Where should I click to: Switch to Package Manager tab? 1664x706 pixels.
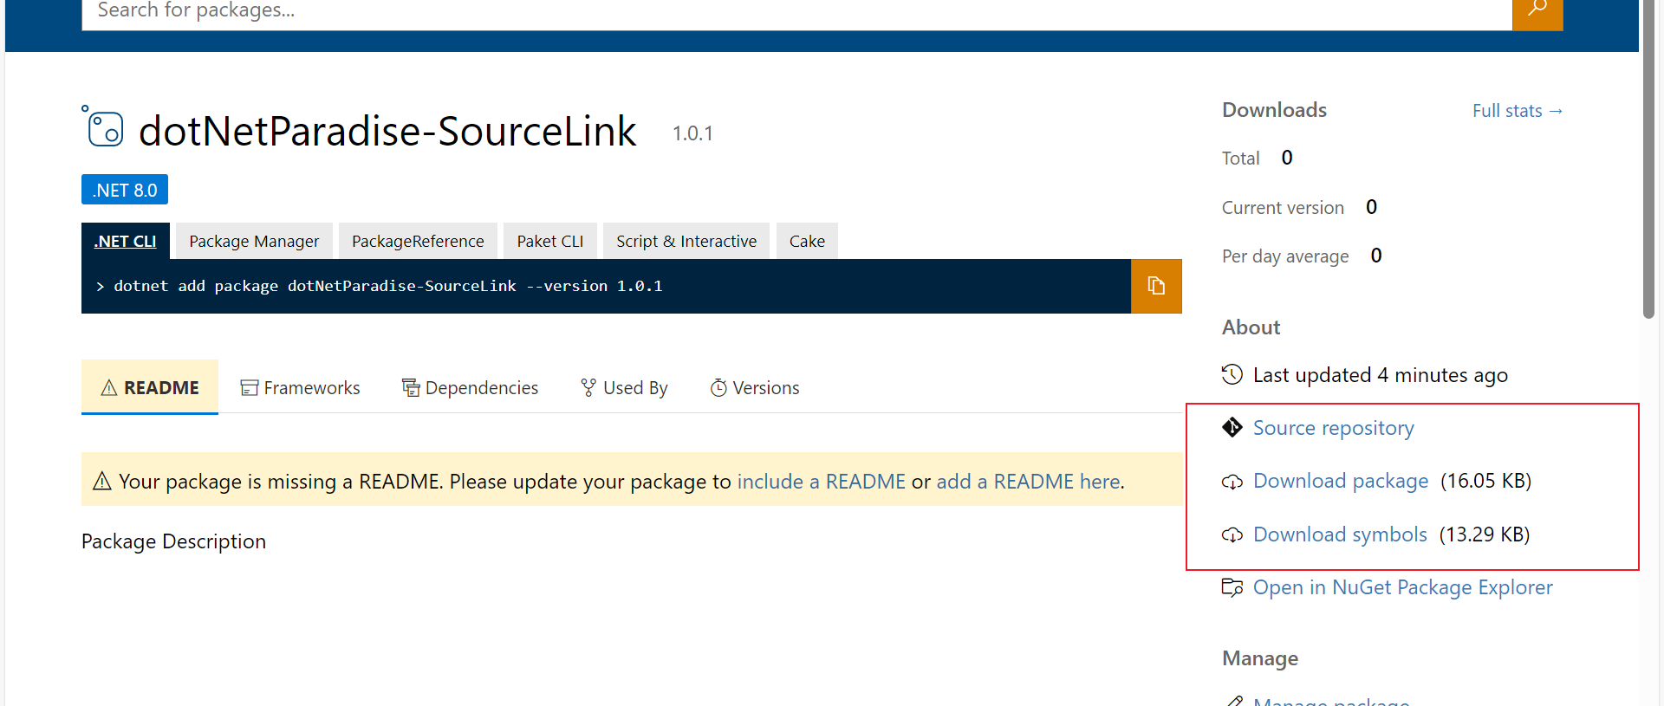click(254, 241)
